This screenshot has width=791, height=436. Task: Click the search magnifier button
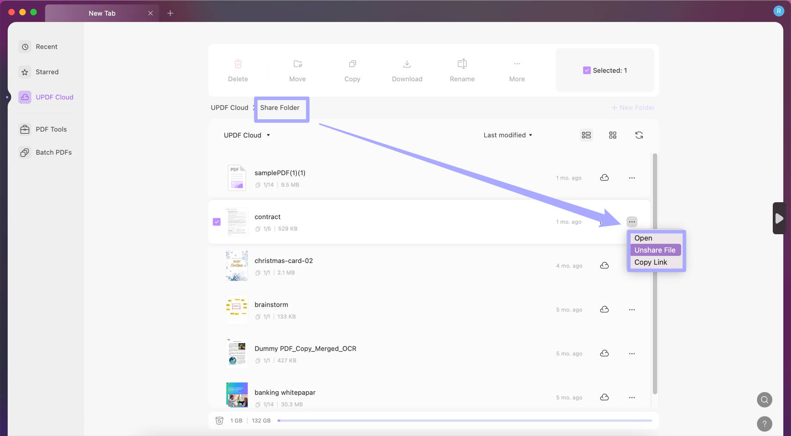(764, 400)
